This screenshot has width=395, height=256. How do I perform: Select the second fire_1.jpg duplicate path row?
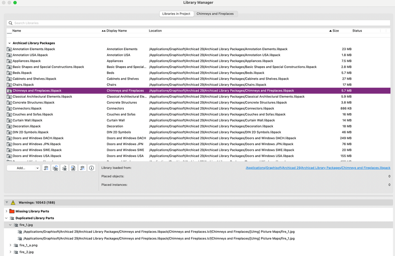click(x=198, y=238)
